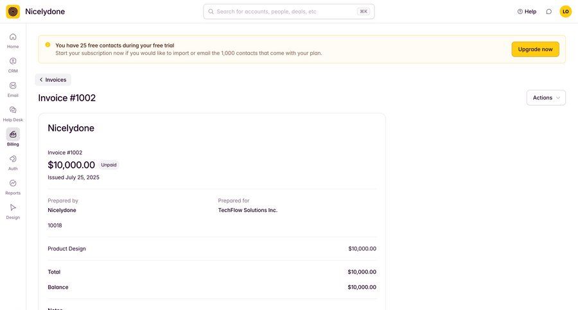Click the Unpaid status badge
The image size is (578, 310).
pos(109,165)
